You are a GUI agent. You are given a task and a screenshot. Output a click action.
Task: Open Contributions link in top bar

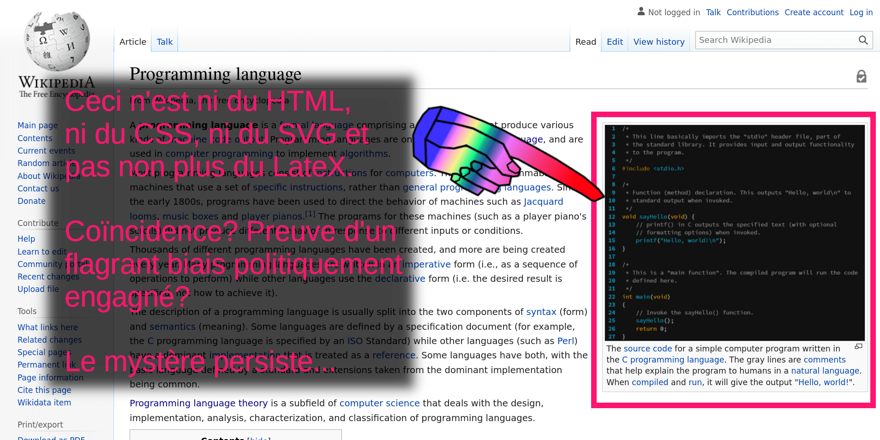pos(752,12)
